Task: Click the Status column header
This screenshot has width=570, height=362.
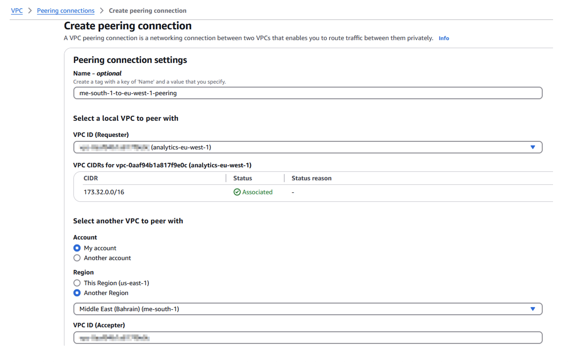Action: 242,178
